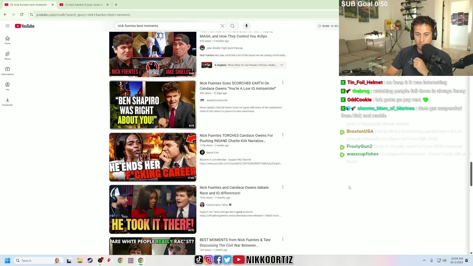Click chat username FrostyGun2

[359, 146]
